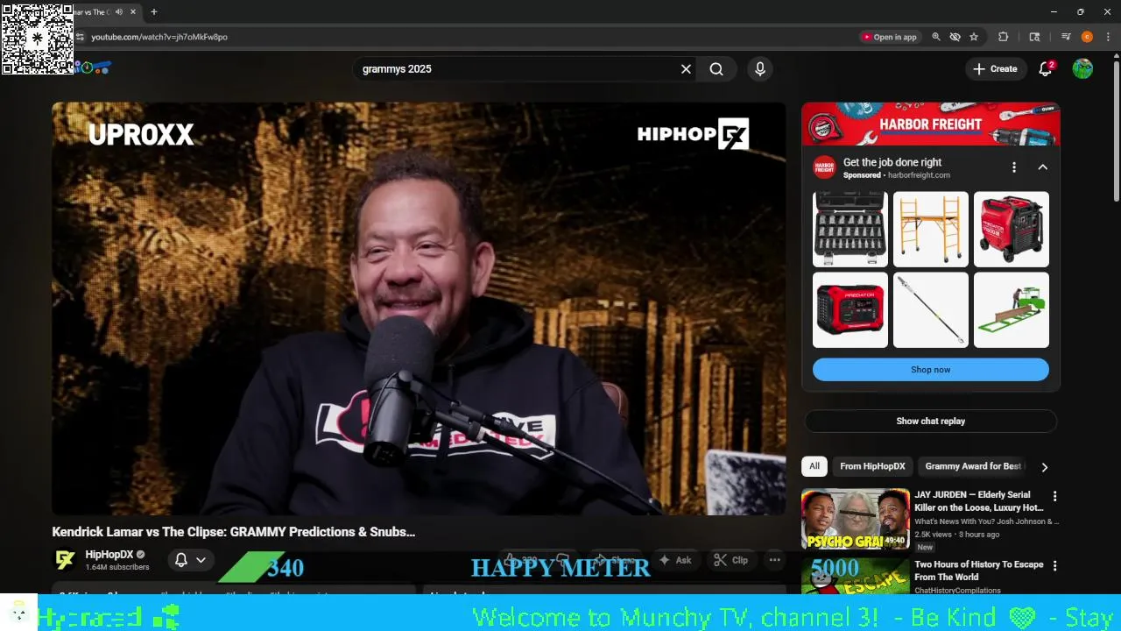Start voice search with microphone icon
The width and height of the screenshot is (1121, 631).
[x=759, y=69]
